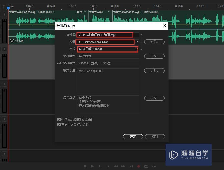Image resolution: width=224 pixels, height=170 pixels.
Task: Expand the dropdown arrow on the middle clip
Action: (x=109, y=12)
